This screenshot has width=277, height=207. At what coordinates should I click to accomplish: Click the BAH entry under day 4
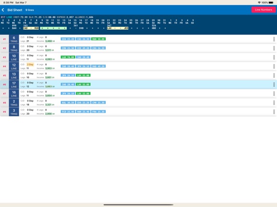pyautogui.click(x=14, y=28)
